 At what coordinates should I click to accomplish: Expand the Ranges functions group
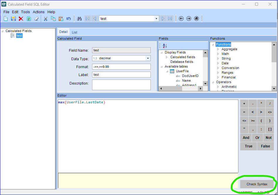point(218,73)
